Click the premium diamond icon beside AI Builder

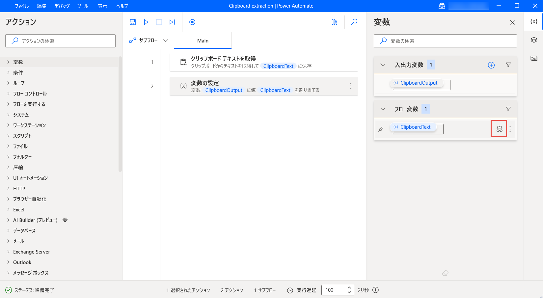pos(65,220)
